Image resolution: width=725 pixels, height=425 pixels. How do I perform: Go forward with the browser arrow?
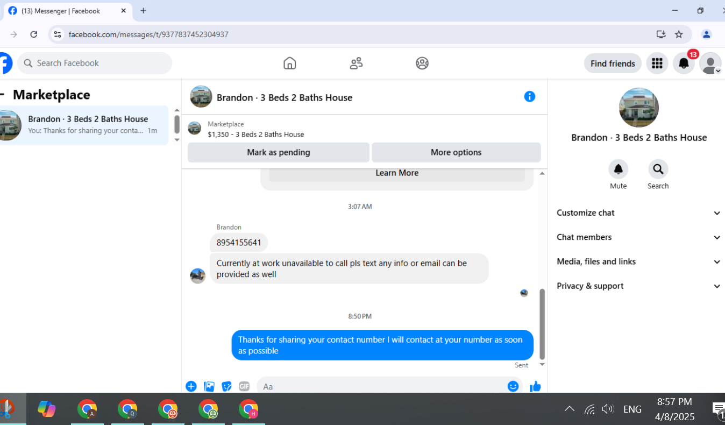click(x=13, y=34)
